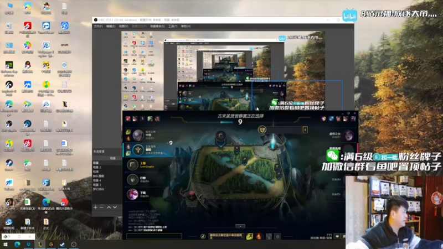Click the champion select chat input
This screenshot has height=249, width=443.
[154, 236]
